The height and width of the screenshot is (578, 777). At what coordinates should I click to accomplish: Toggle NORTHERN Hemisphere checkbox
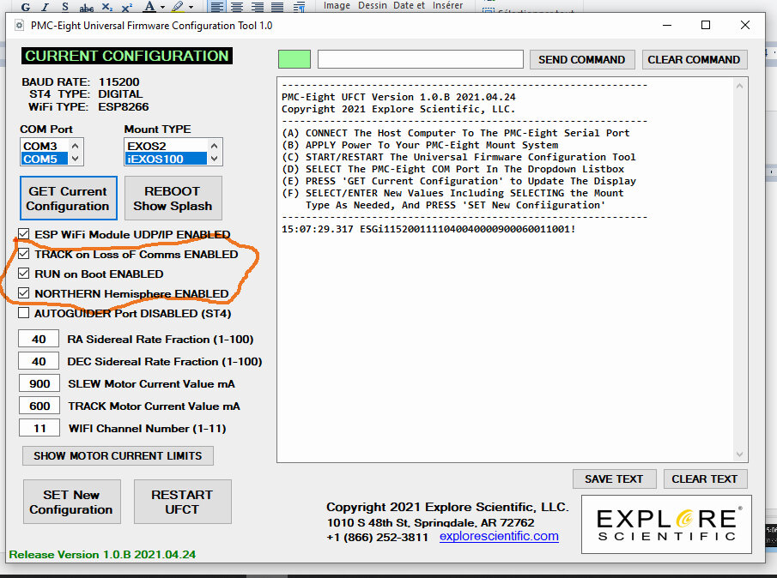coord(23,293)
